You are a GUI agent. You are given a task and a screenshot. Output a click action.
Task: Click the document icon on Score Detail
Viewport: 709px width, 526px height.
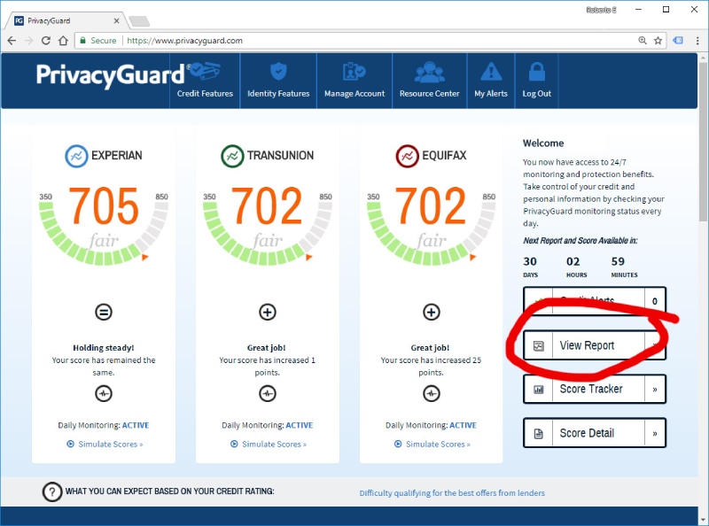538,433
